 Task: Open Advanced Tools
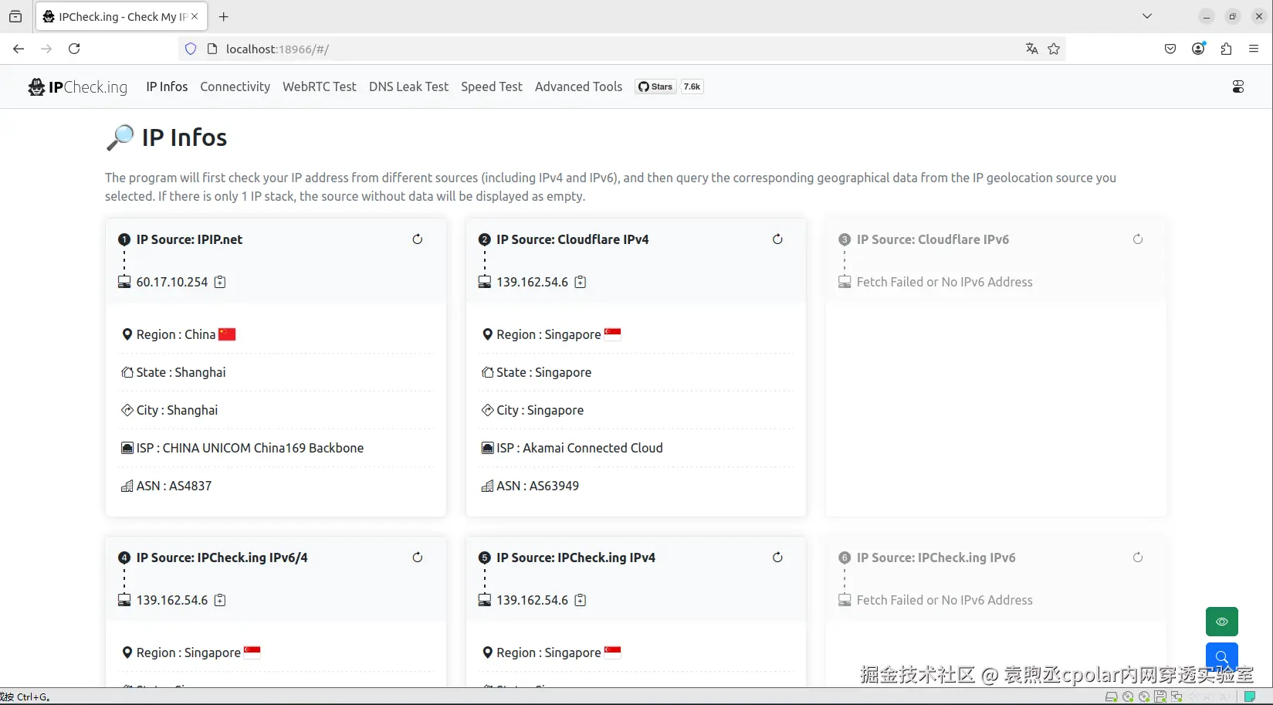point(578,86)
